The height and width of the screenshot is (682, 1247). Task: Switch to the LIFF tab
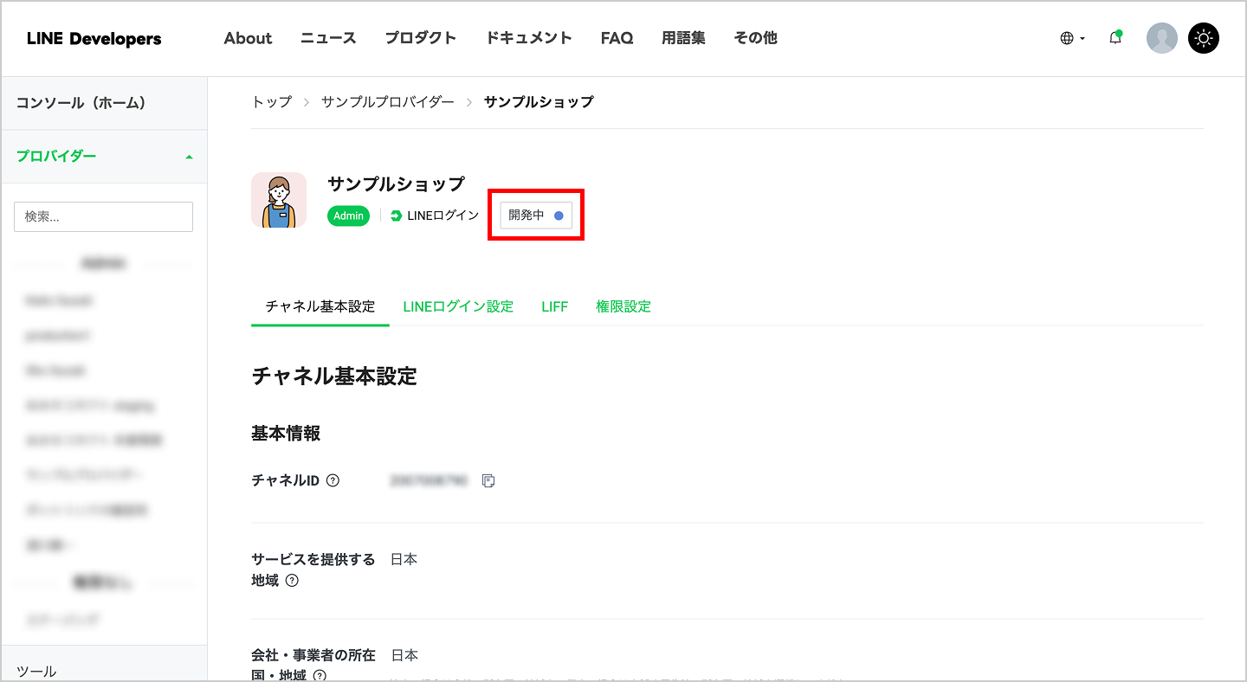click(x=554, y=306)
